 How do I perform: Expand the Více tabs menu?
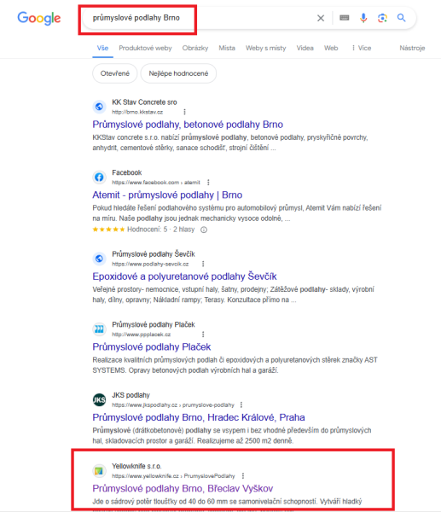pyautogui.click(x=362, y=48)
